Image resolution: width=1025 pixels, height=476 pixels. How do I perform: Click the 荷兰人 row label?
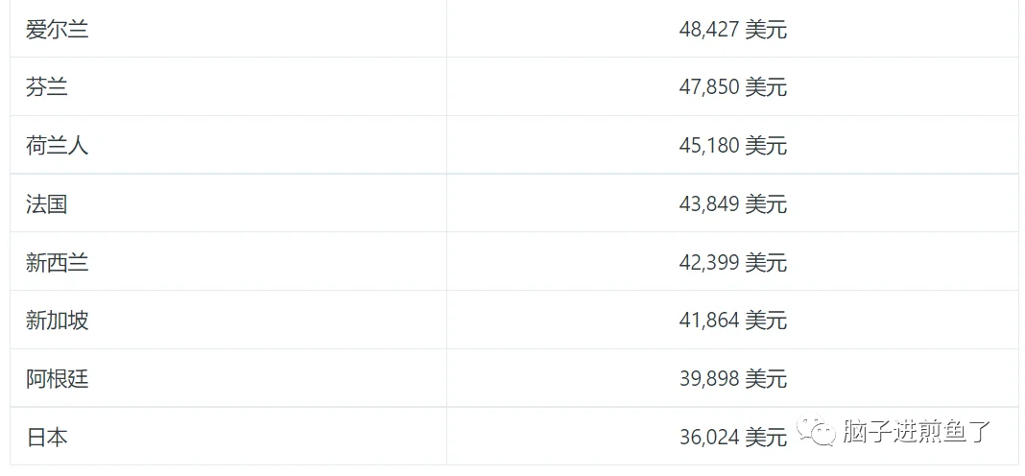pyautogui.click(x=57, y=145)
